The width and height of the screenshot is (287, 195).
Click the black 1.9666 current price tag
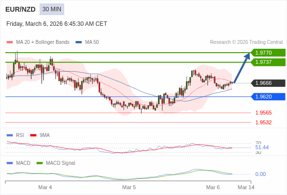point(268,83)
